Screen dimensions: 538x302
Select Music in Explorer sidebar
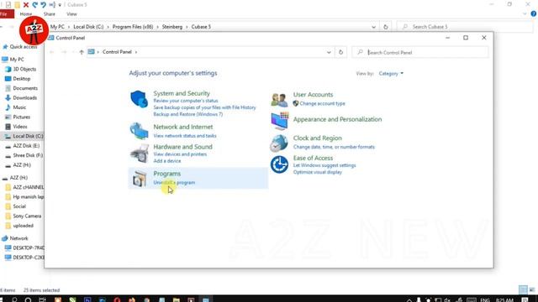[x=19, y=107]
